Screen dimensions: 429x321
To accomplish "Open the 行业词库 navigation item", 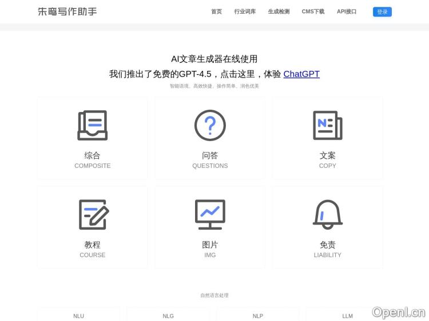I will click(245, 11).
